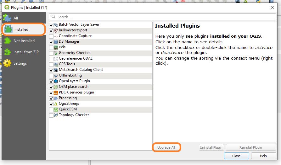Enable GPS Tools checkbox
The image size is (281, 165).
pos(51,65)
